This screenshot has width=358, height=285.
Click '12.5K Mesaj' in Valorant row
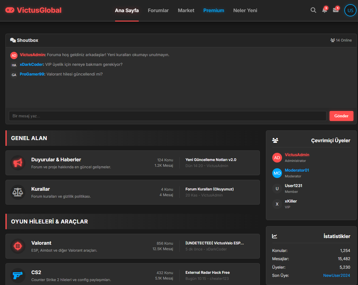[x=163, y=249]
